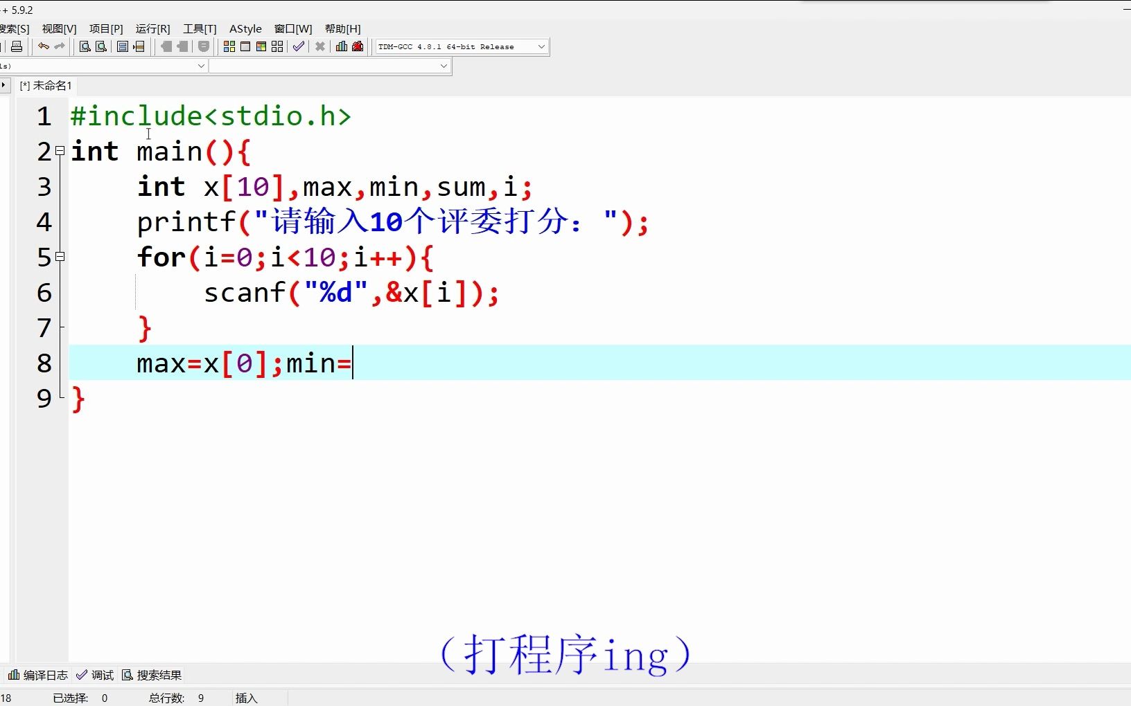
Task: Open profiling analysis with the bar chart icon
Action: (341, 46)
